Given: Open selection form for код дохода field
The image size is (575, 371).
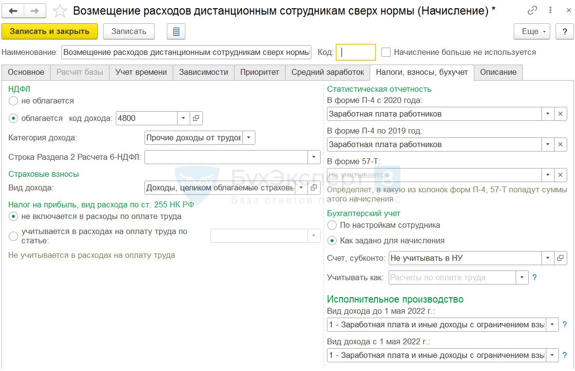Looking at the screenshot, I should [196, 118].
